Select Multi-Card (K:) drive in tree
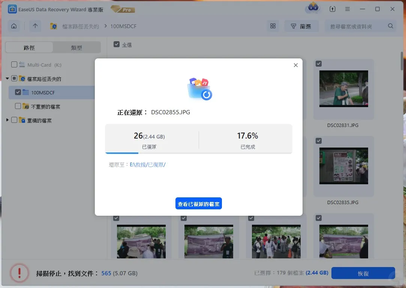This screenshot has width=406, height=288. [x=44, y=65]
